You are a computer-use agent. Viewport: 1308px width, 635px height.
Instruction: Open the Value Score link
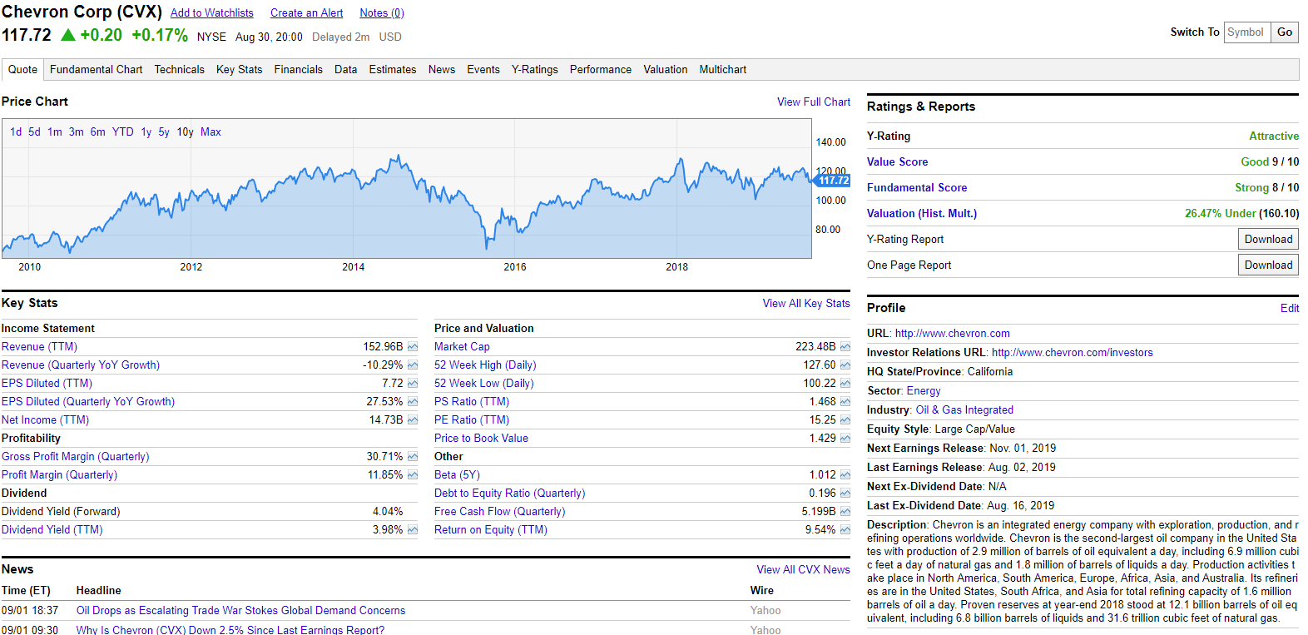[897, 162]
